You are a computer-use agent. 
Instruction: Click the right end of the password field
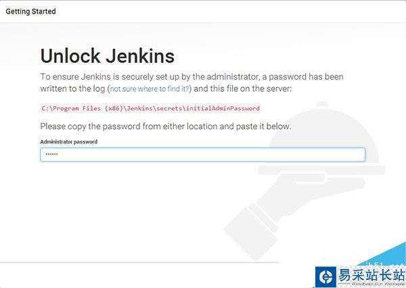357,154
